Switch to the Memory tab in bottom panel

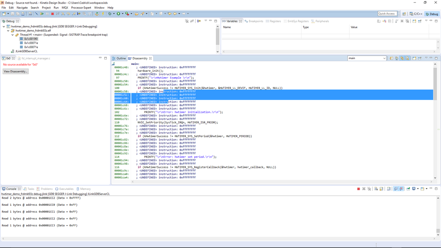click(x=83, y=189)
